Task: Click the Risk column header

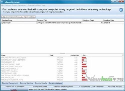Action: point(84,55)
